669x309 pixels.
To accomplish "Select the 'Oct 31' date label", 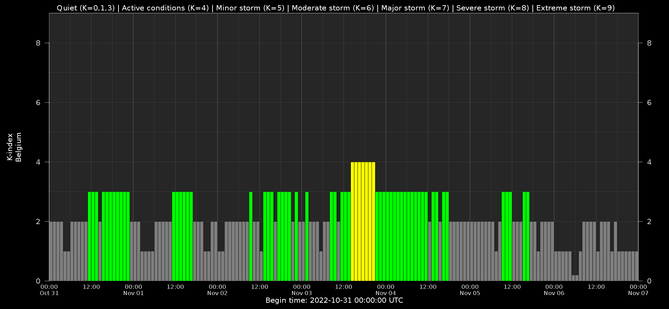I will coord(49,293).
